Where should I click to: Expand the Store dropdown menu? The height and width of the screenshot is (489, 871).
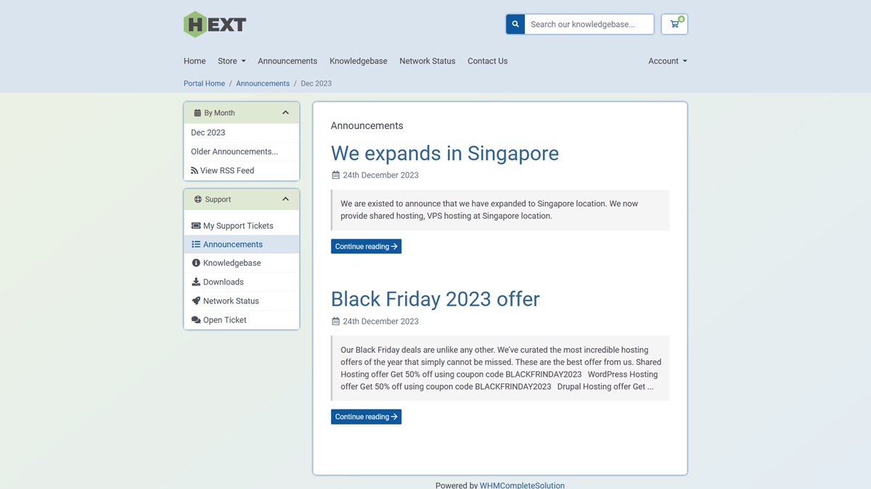click(x=232, y=62)
